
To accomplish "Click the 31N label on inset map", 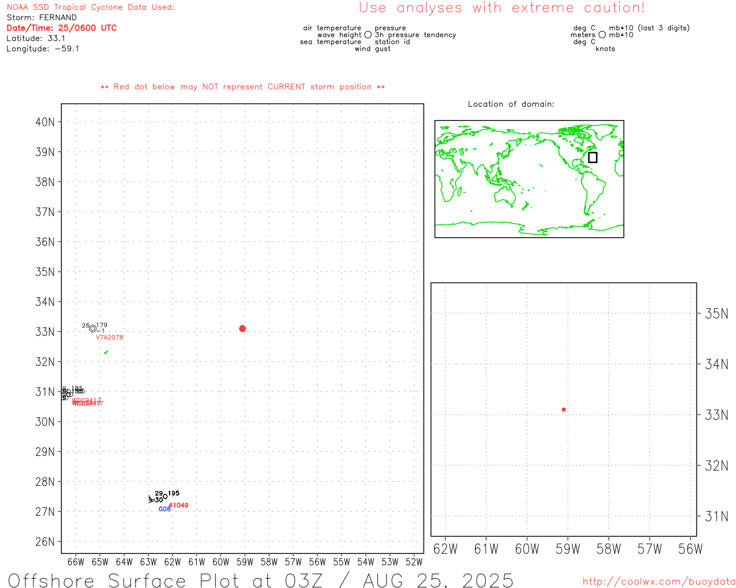I will (716, 516).
